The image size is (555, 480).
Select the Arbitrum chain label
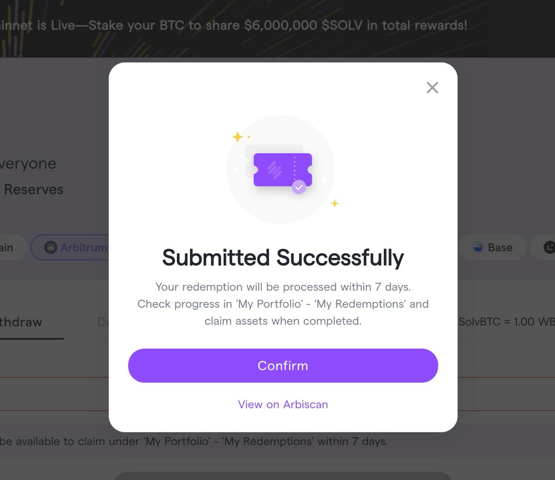[x=83, y=247]
